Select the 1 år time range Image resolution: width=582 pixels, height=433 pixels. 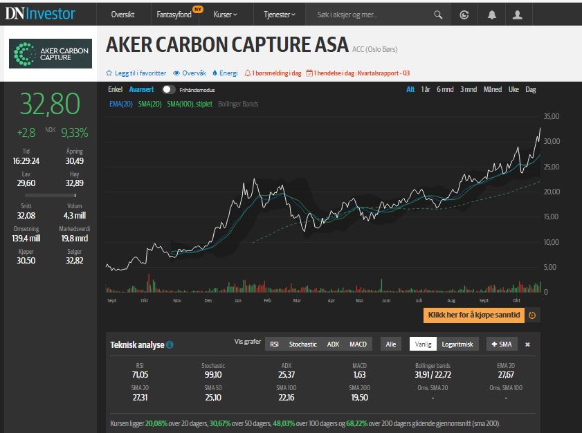(x=426, y=89)
